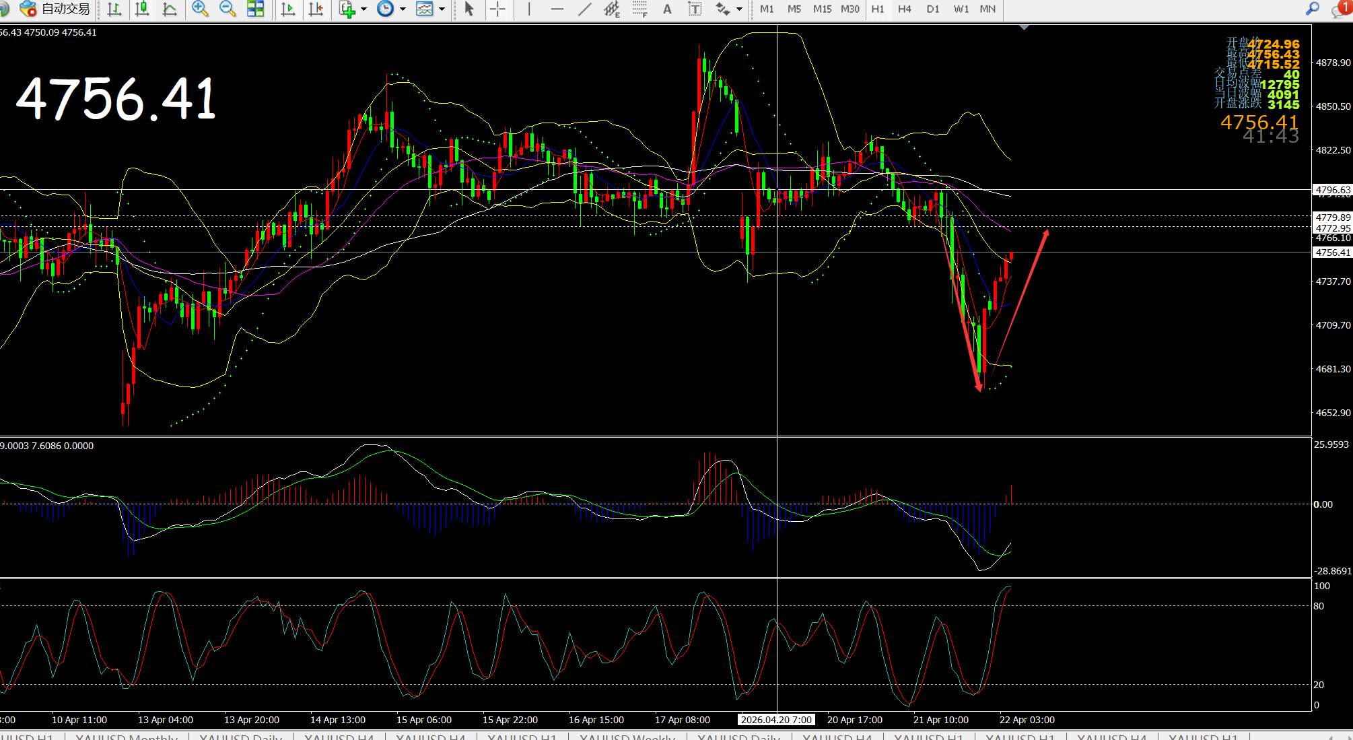The height and width of the screenshot is (740, 1353).
Task: Open the periodicity clock dropdown arrow
Action: (403, 9)
